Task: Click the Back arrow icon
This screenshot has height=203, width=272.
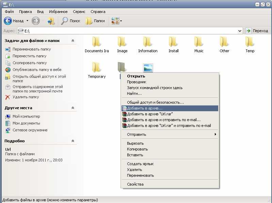Action: (x=8, y=21)
